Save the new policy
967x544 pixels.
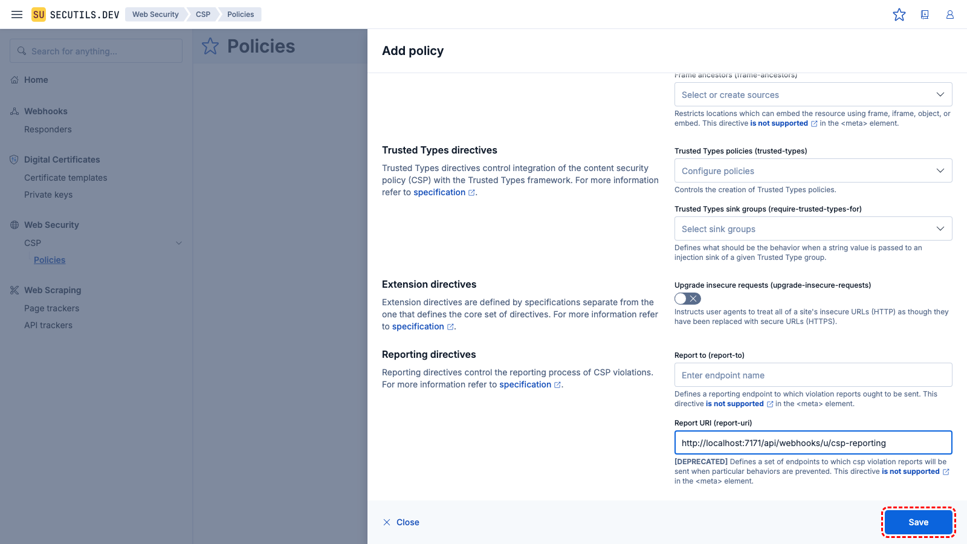pos(918,522)
